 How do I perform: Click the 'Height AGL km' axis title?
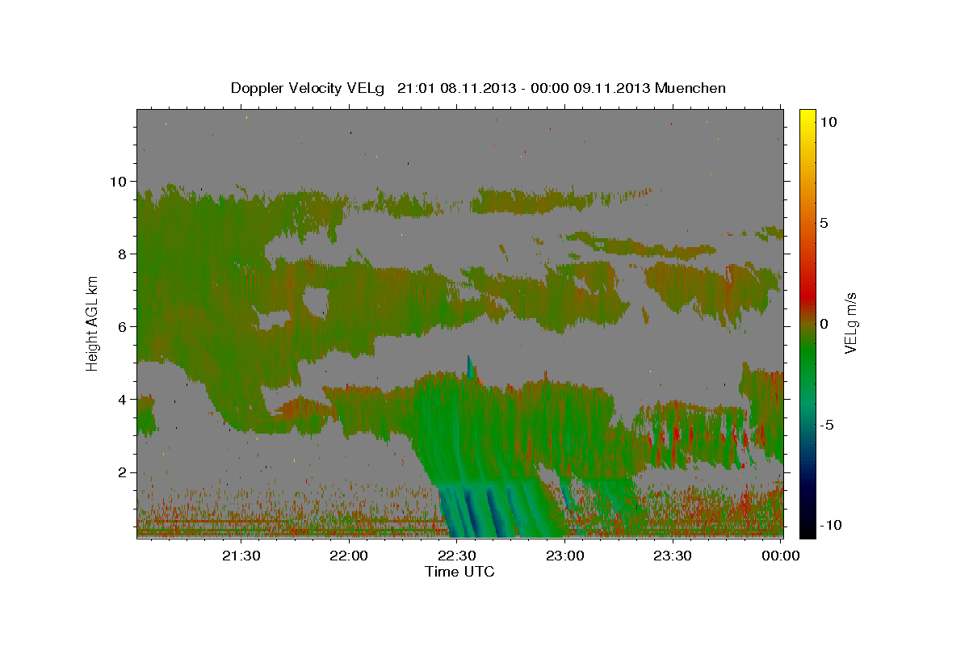93,324
